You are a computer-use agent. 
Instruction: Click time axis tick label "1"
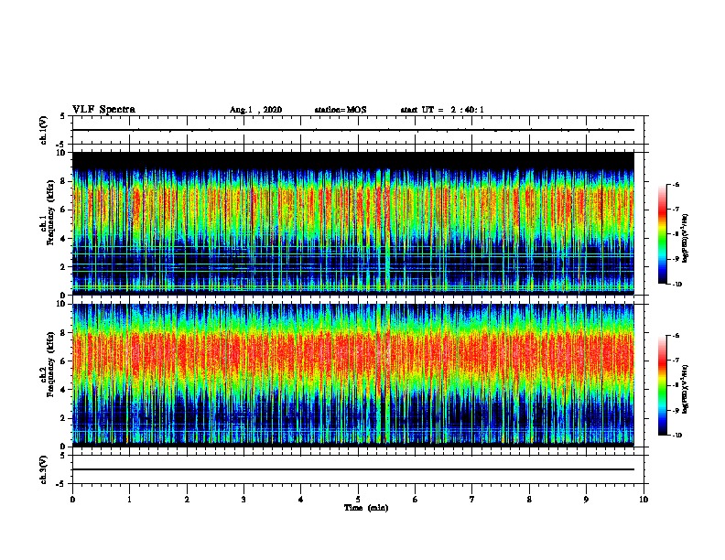pos(129,500)
